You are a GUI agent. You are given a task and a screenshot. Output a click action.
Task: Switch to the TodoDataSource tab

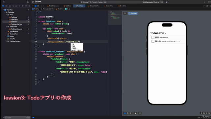click(x=53, y=6)
